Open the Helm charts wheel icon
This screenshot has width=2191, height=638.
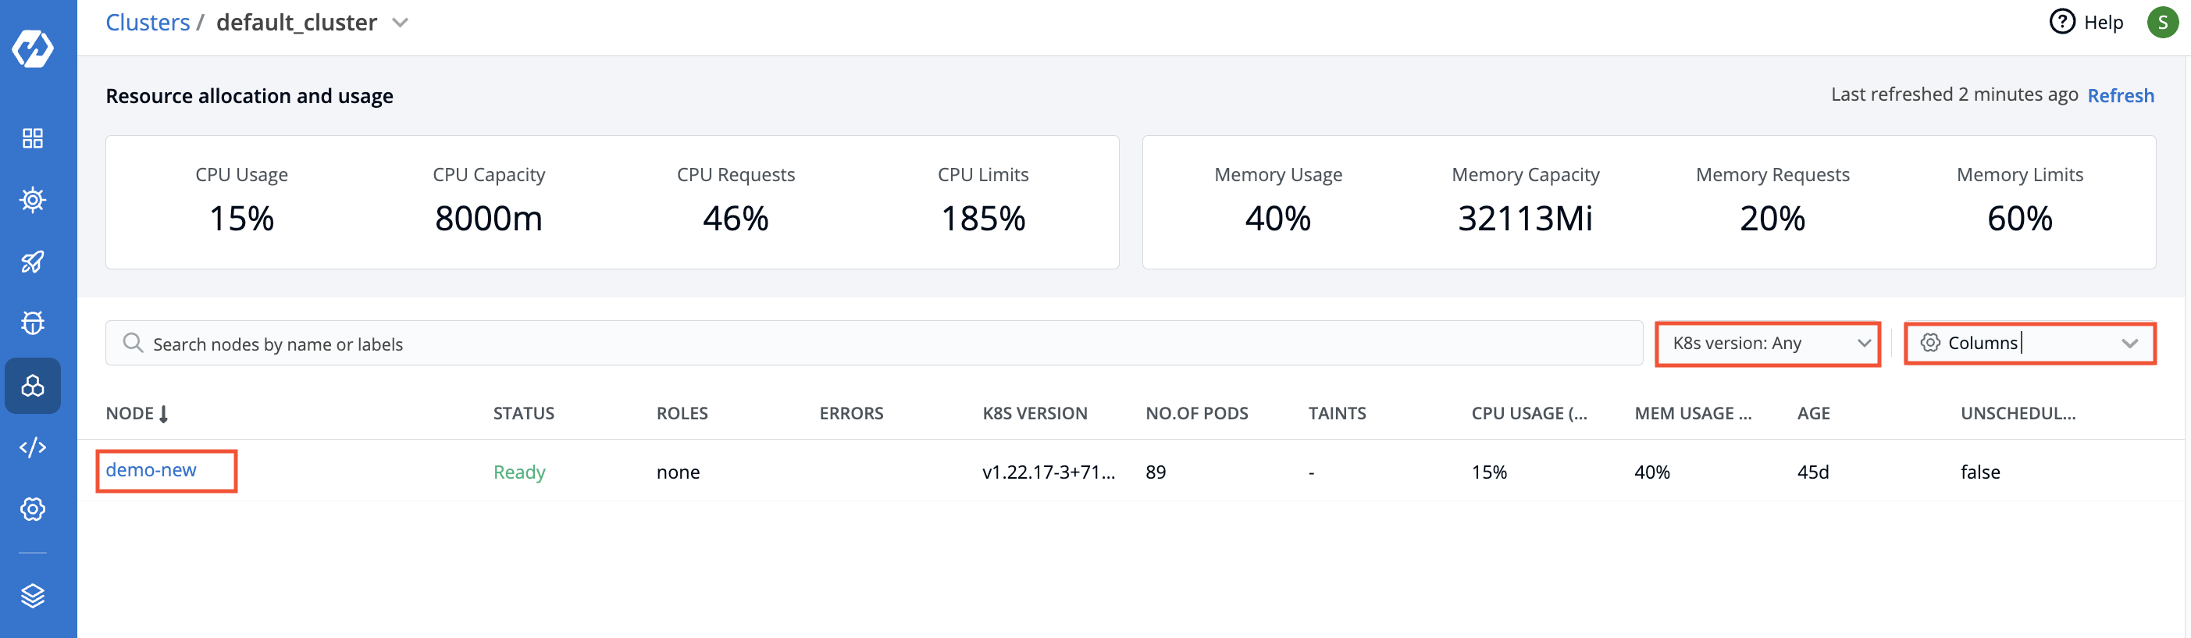pyautogui.click(x=33, y=200)
